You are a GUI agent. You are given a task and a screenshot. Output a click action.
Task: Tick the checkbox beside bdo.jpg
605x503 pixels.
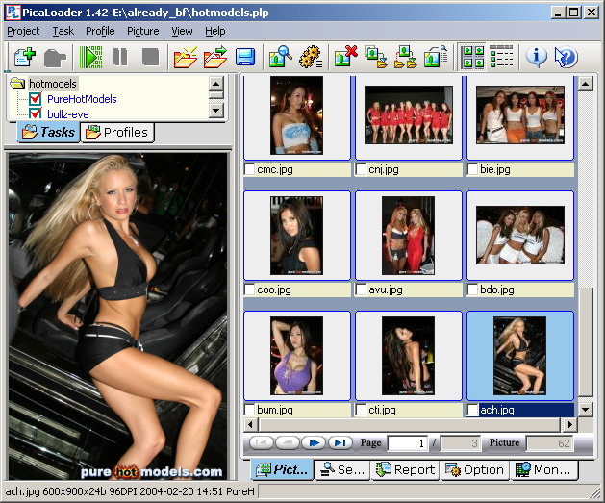(473, 289)
